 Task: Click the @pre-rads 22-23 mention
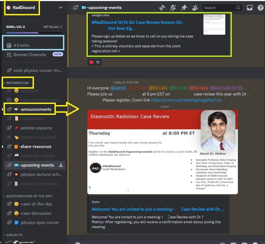[226, 88]
